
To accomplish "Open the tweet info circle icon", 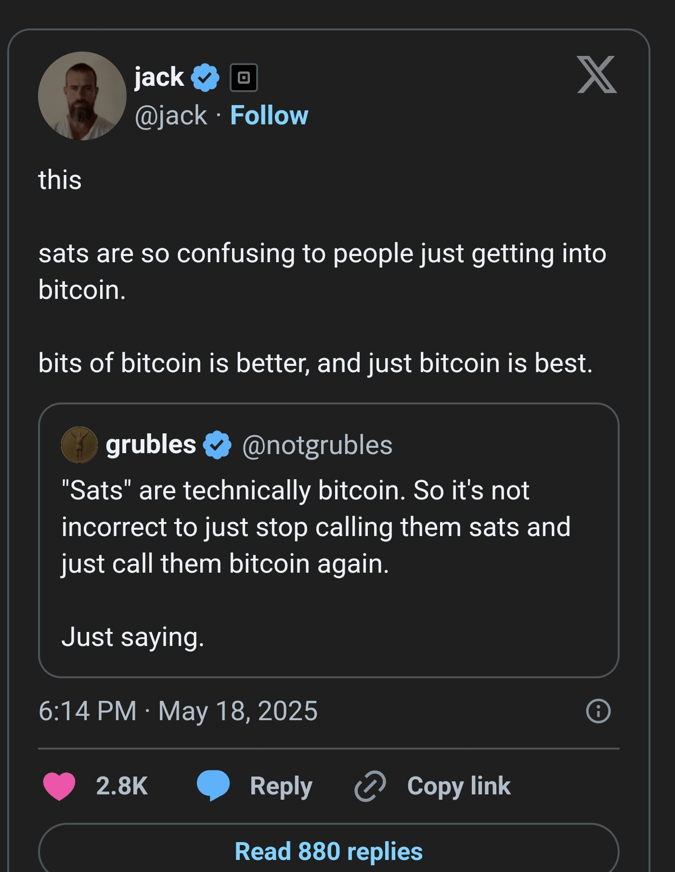I will tap(598, 711).
